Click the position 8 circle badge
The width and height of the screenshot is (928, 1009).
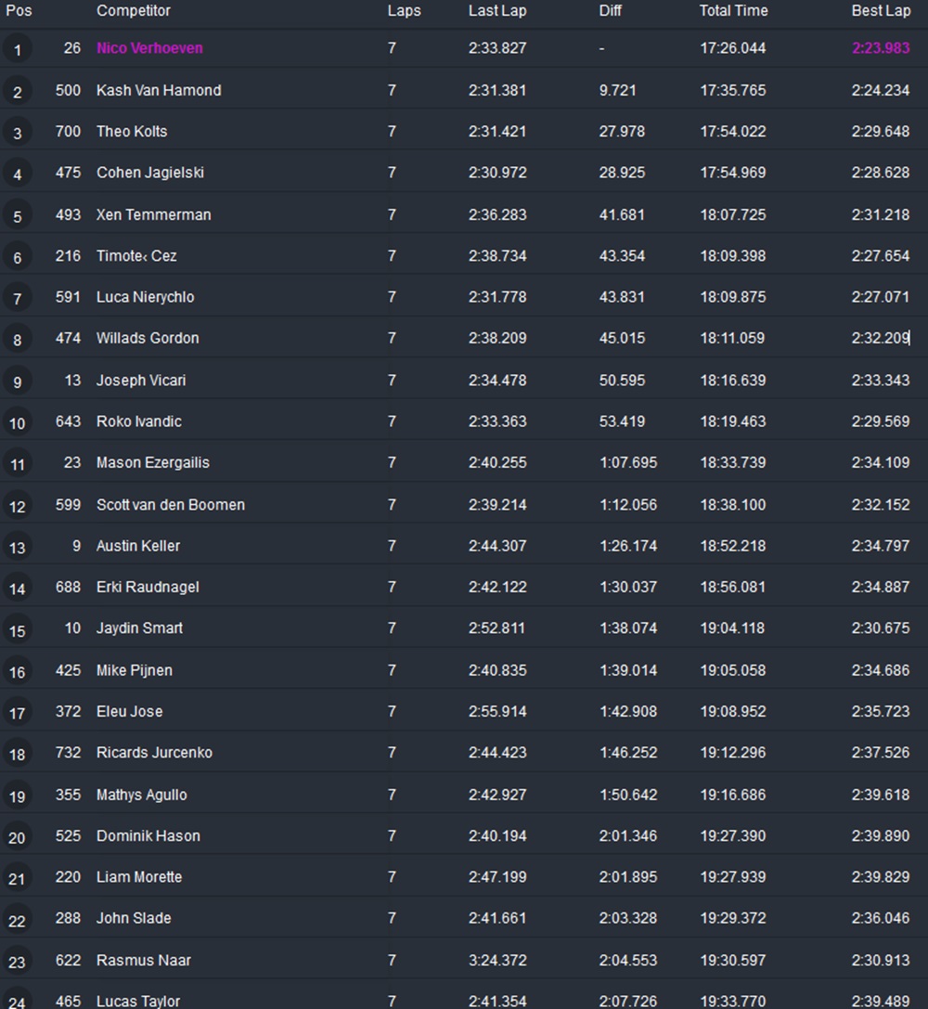tap(18, 340)
